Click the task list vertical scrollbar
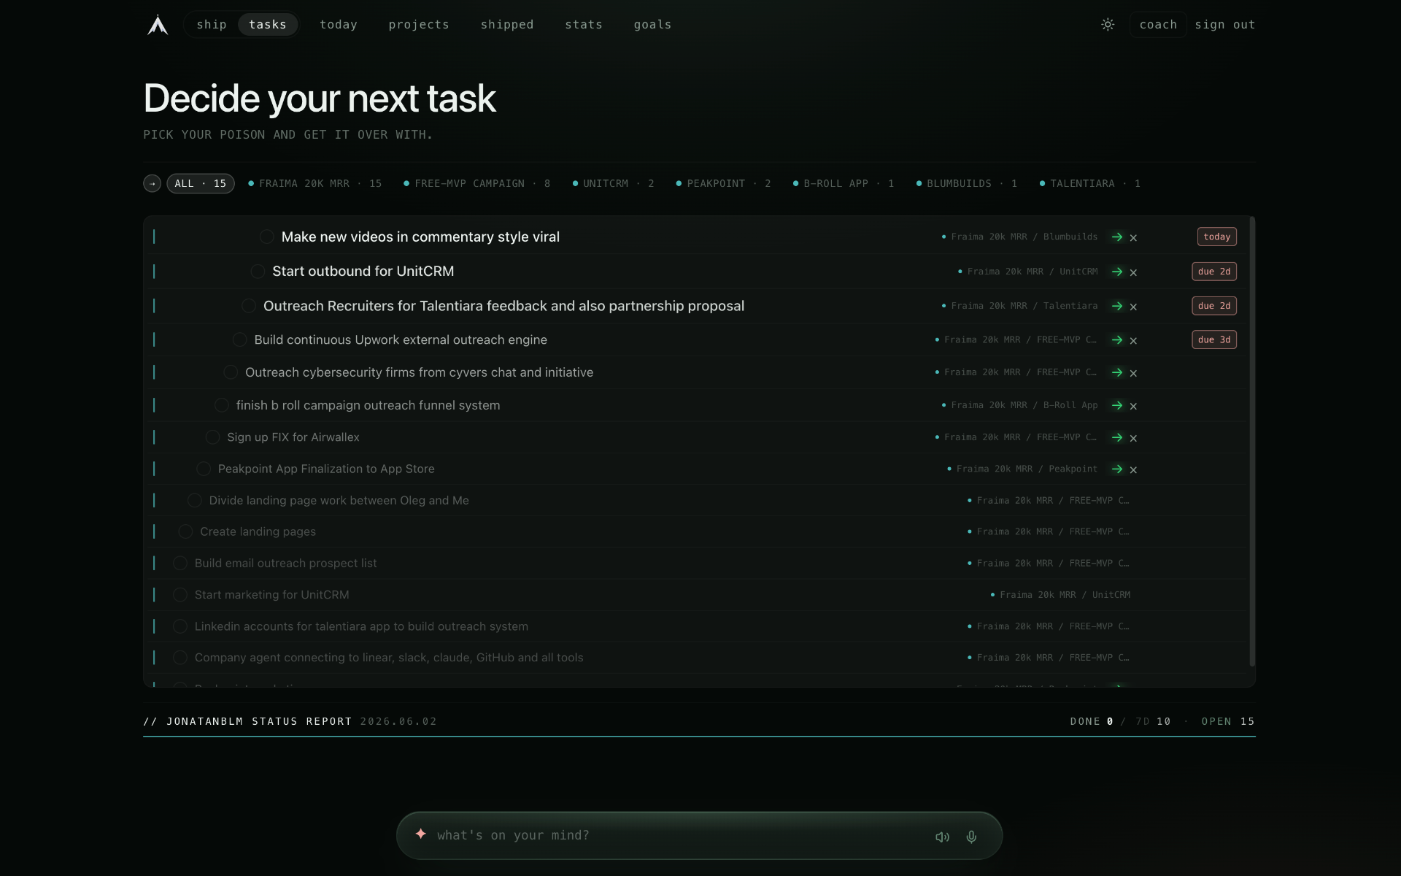Screen dimensions: 1401x876 (1252, 442)
